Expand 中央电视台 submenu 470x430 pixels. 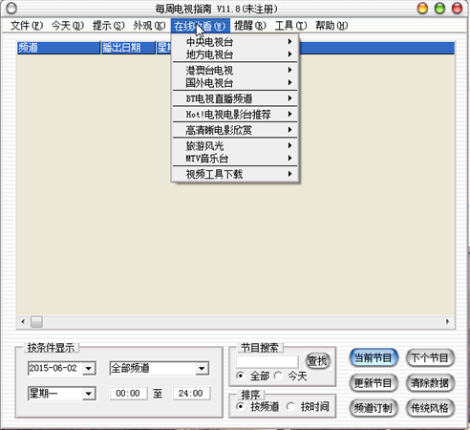[x=235, y=42]
